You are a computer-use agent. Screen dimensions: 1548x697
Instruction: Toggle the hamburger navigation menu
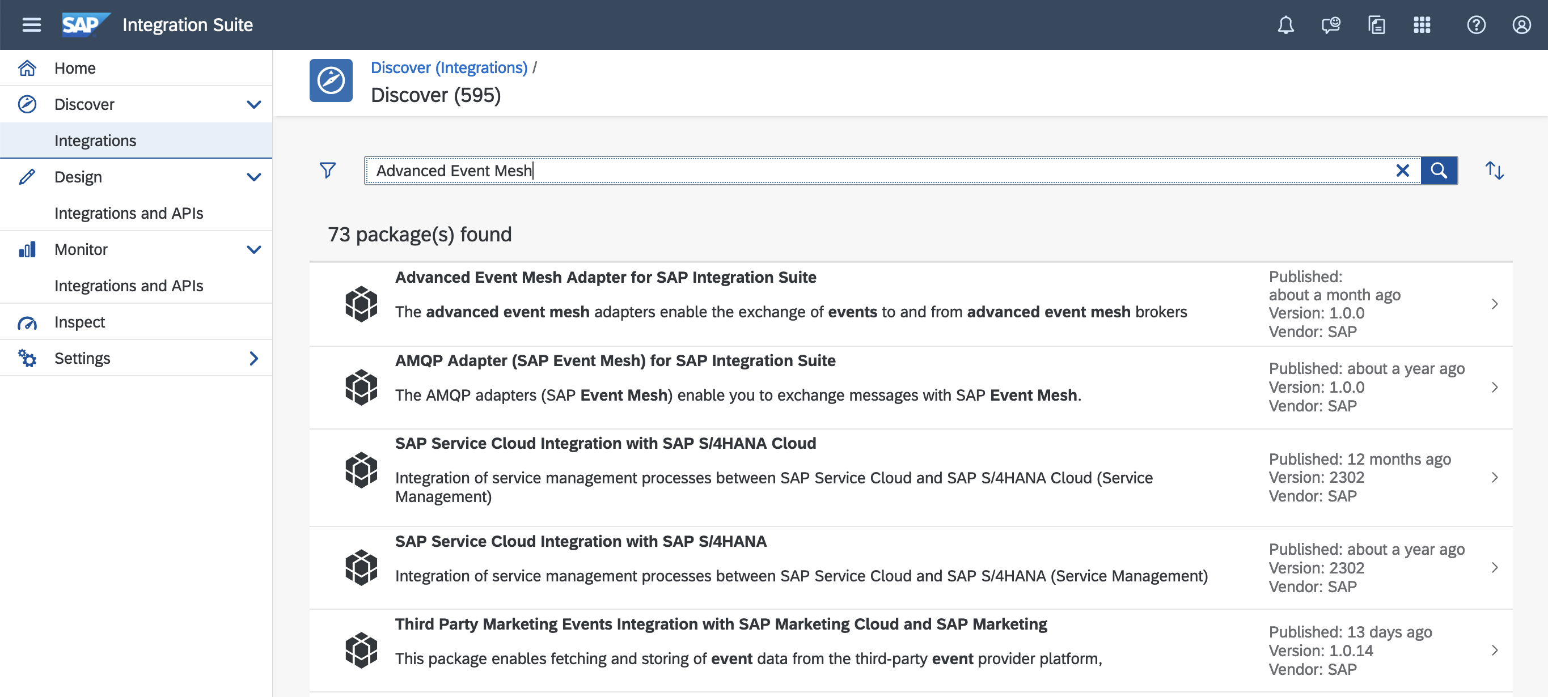pos(31,24)
